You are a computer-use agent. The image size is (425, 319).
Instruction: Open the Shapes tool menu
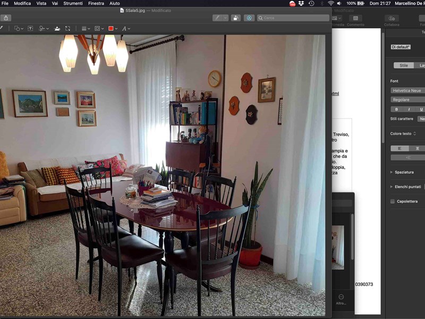[19, 28]
